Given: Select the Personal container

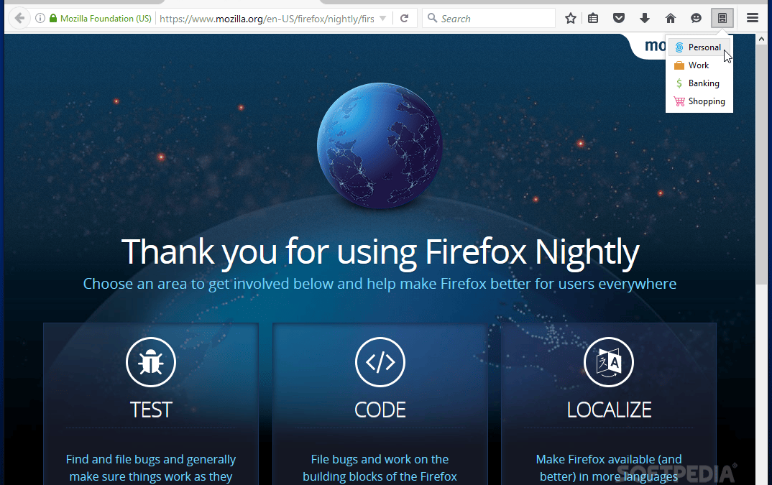Looking at the screenshot, I should [699, 47].
